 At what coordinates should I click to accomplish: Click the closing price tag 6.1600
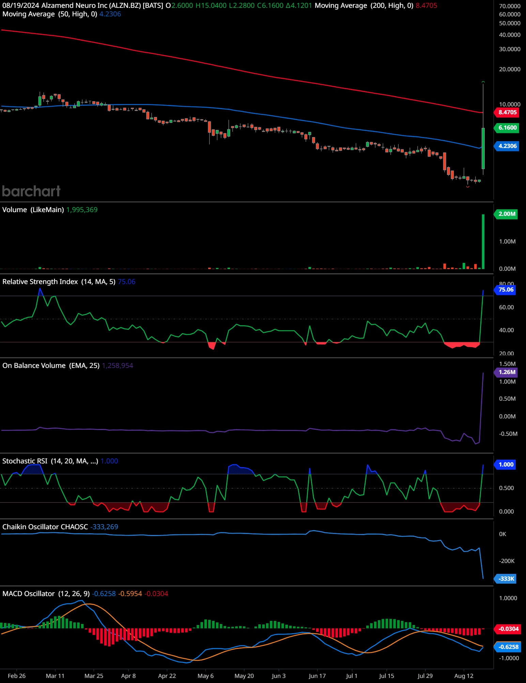click(507, 128)
